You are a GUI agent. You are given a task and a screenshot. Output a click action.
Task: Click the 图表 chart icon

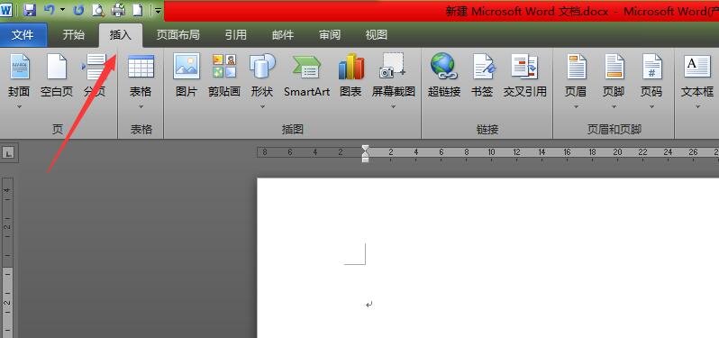[350, 67]
